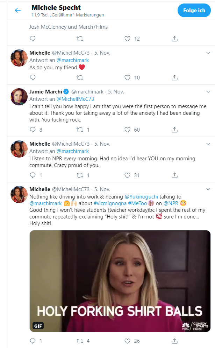Screen dimensions: 215x348
Task: Reply to the GIF tweet
Action: click(33, 341)
